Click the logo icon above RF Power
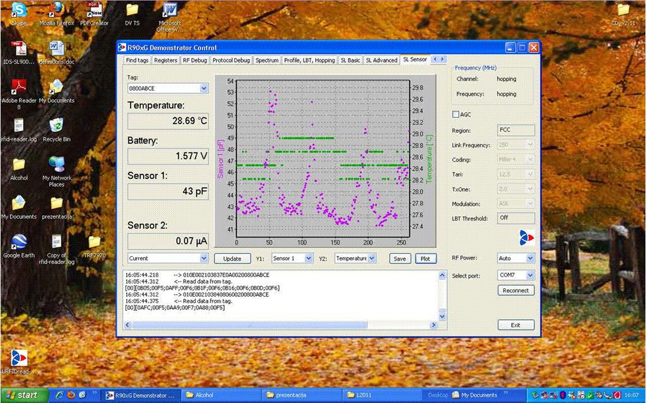 [x=527, y=237]
